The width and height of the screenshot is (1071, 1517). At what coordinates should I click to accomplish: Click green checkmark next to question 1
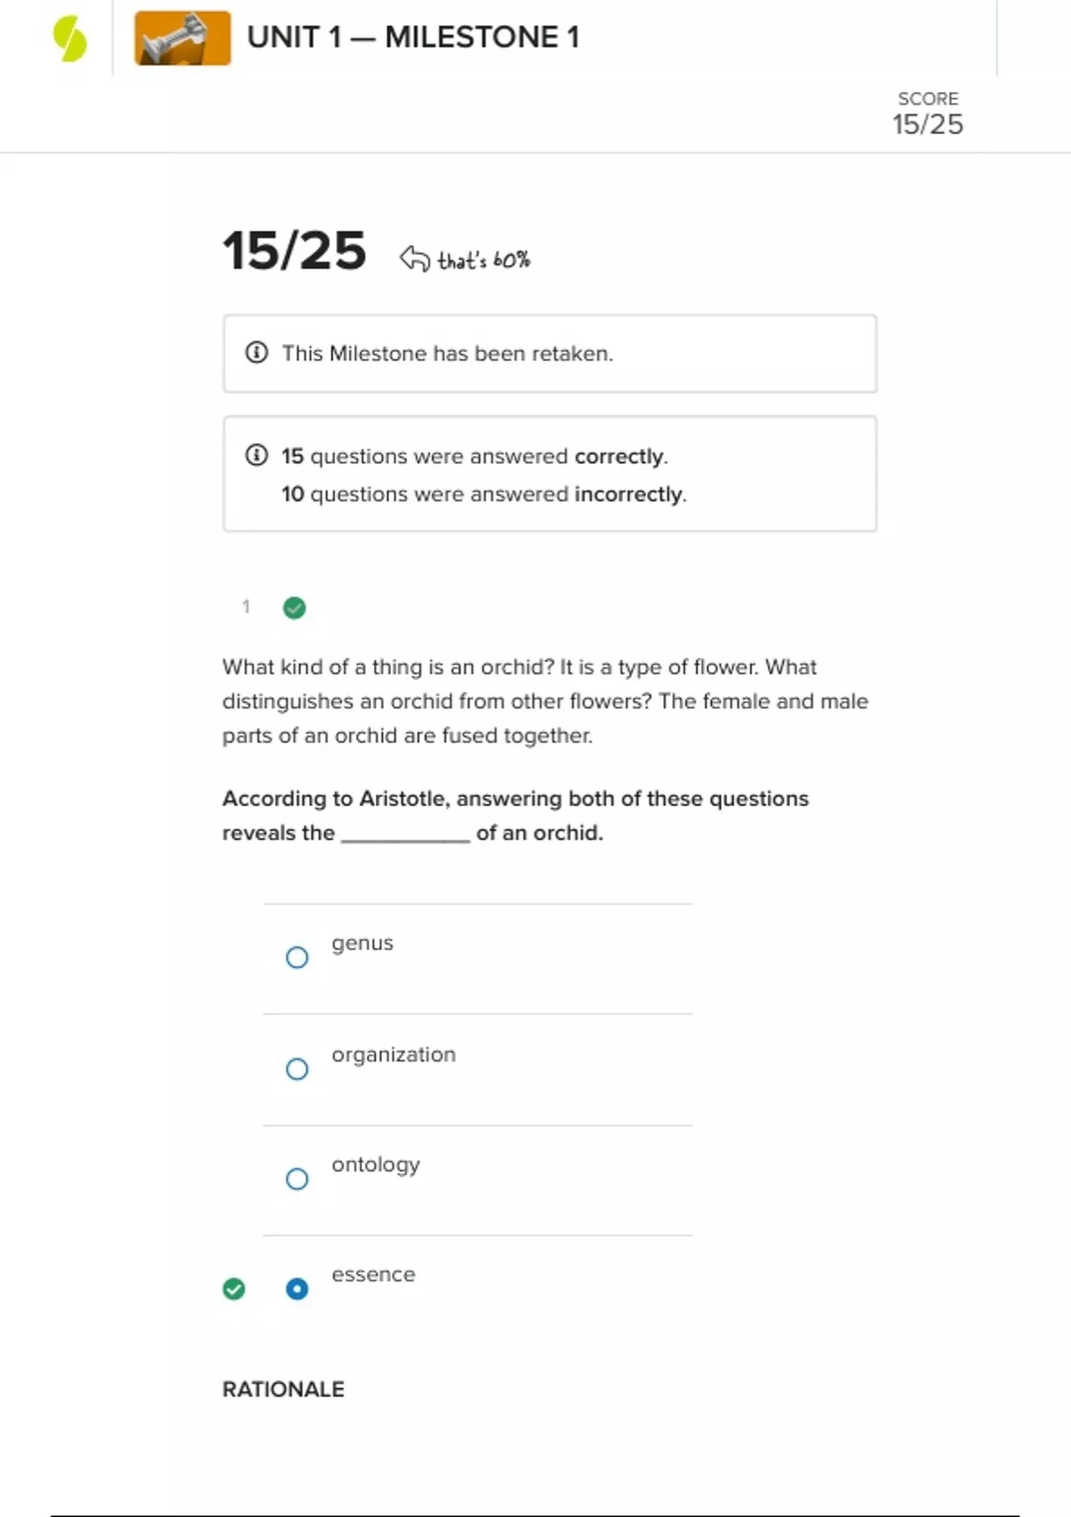click(x=295, y=608)
